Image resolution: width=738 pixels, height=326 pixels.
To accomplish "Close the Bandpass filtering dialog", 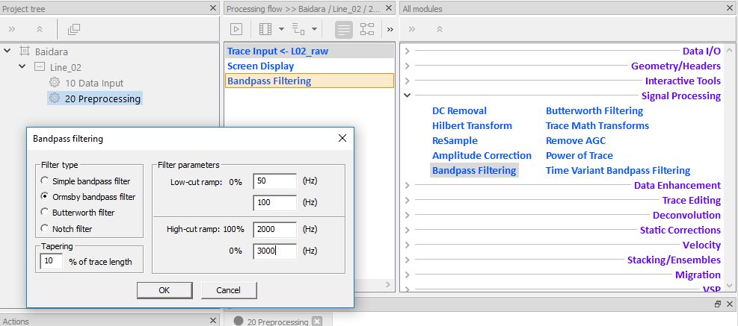I will click(342, 138).
